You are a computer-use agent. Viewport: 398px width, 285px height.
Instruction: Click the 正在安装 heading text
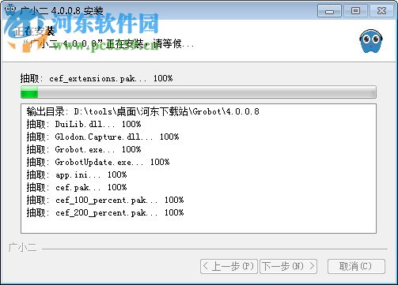click(34, 32)
